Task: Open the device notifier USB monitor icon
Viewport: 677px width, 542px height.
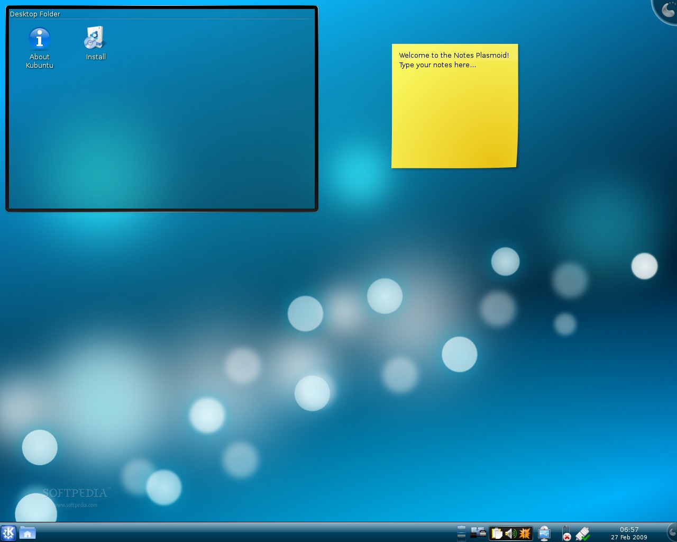Action: (x=544, y=534)
